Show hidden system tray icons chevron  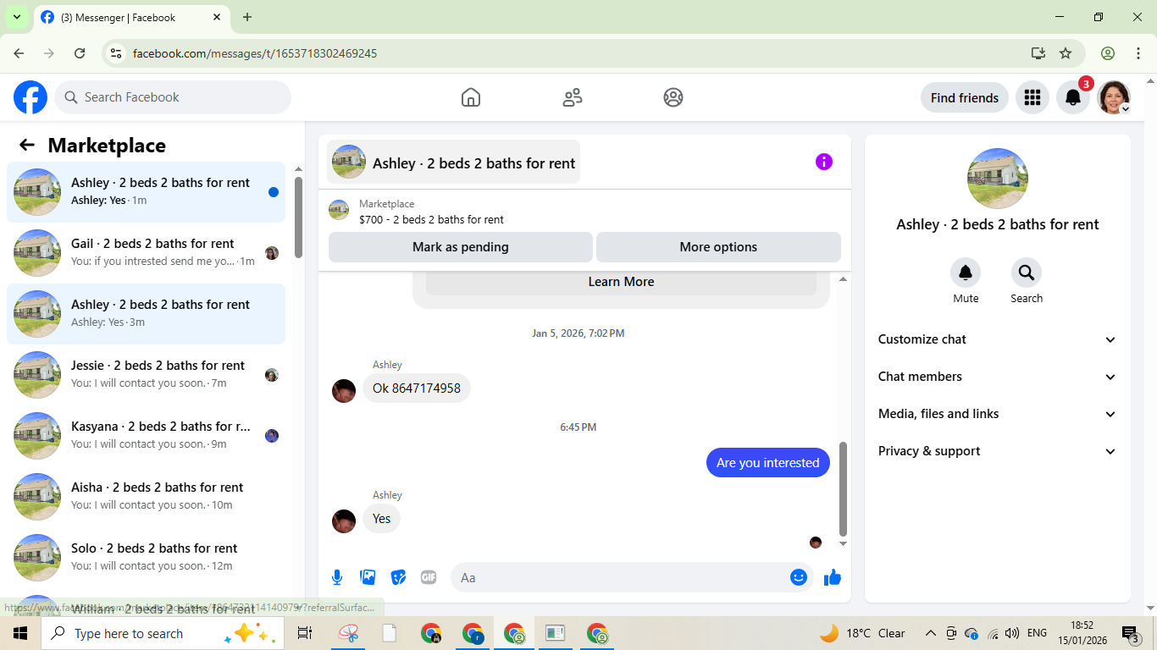click(x=930, y=633)
